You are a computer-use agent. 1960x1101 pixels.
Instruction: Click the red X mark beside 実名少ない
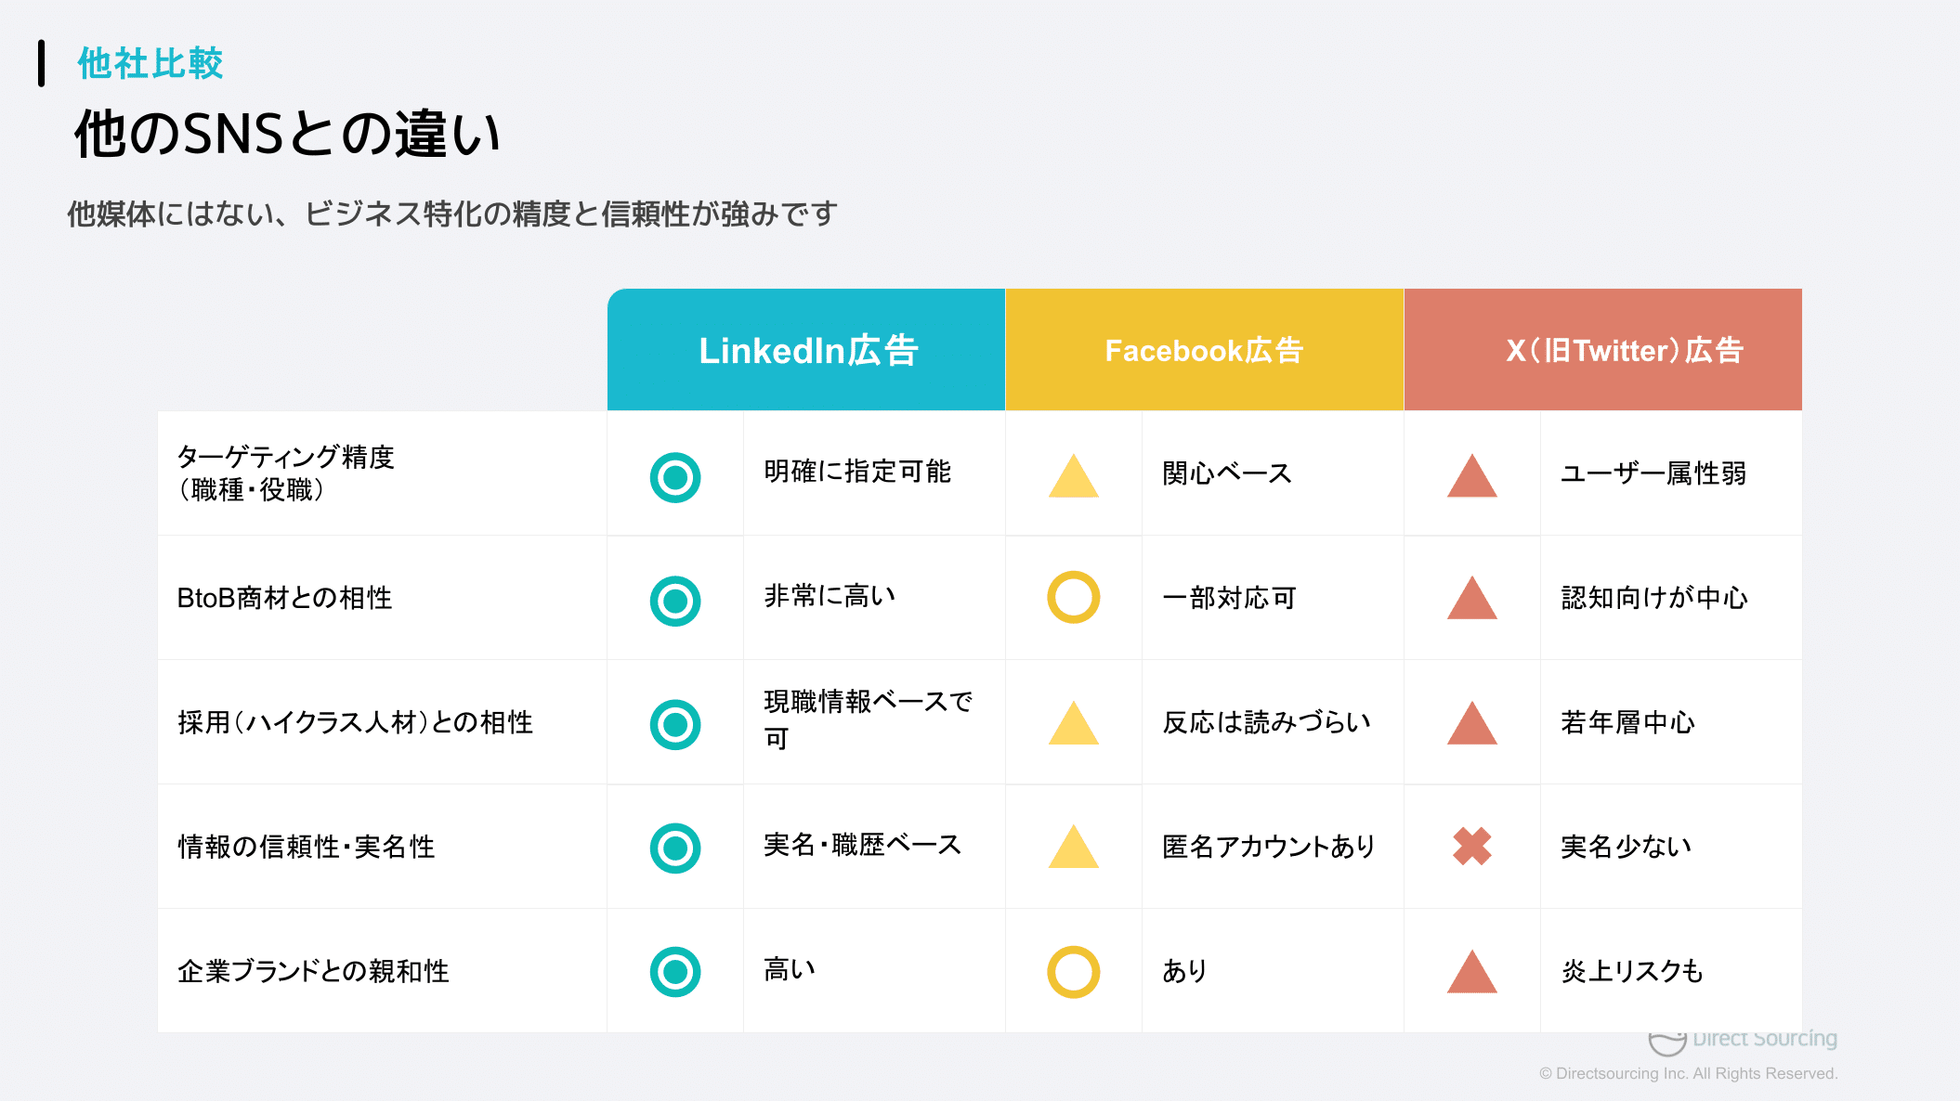[1472, 846]
